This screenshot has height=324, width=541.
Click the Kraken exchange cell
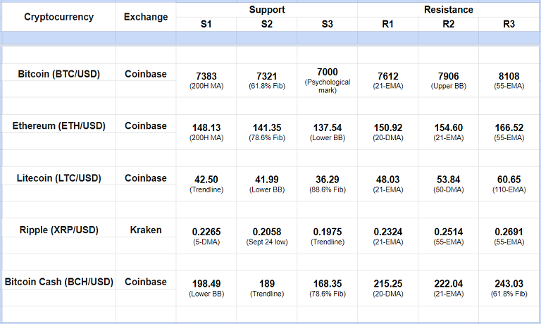(146, 230)
